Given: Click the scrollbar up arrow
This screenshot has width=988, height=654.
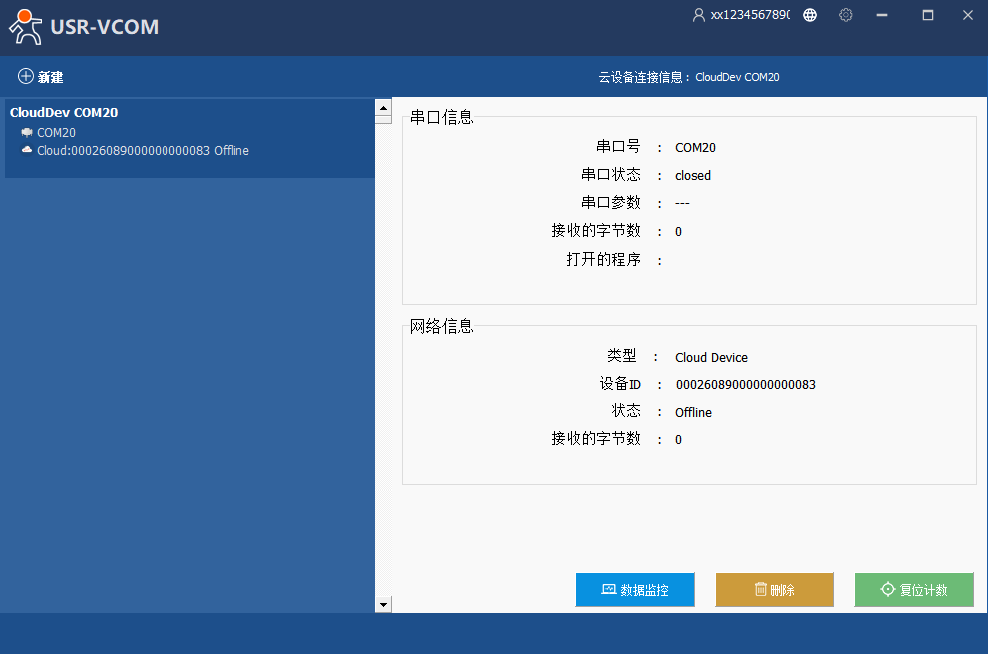Looking at the screenshot, I should (383, 106).
